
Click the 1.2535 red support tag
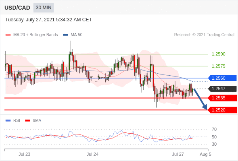(x=222, y=98)
